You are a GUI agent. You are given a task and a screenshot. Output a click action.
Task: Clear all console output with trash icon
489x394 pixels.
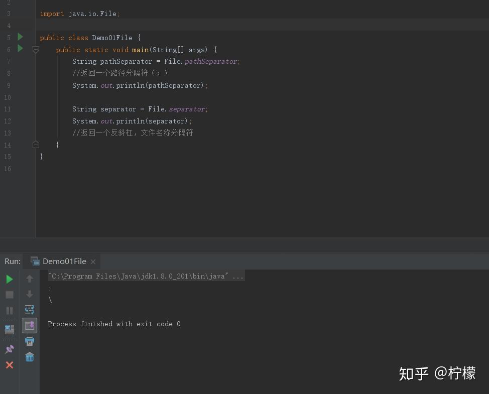click(x=30, y=357)
